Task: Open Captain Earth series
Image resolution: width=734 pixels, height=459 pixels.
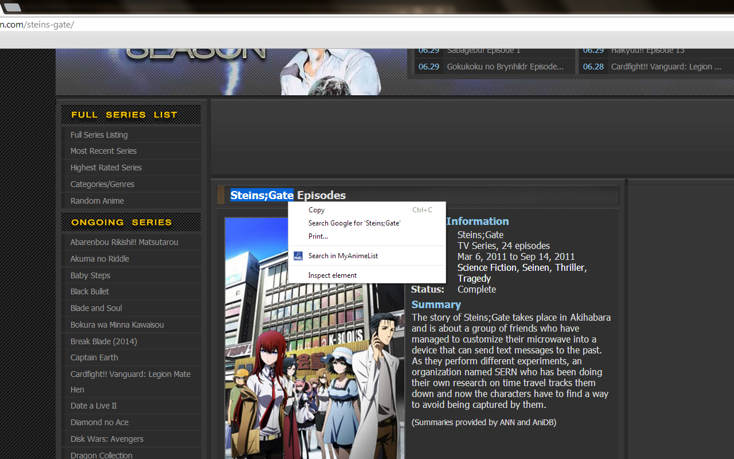Action: point(95,357)
